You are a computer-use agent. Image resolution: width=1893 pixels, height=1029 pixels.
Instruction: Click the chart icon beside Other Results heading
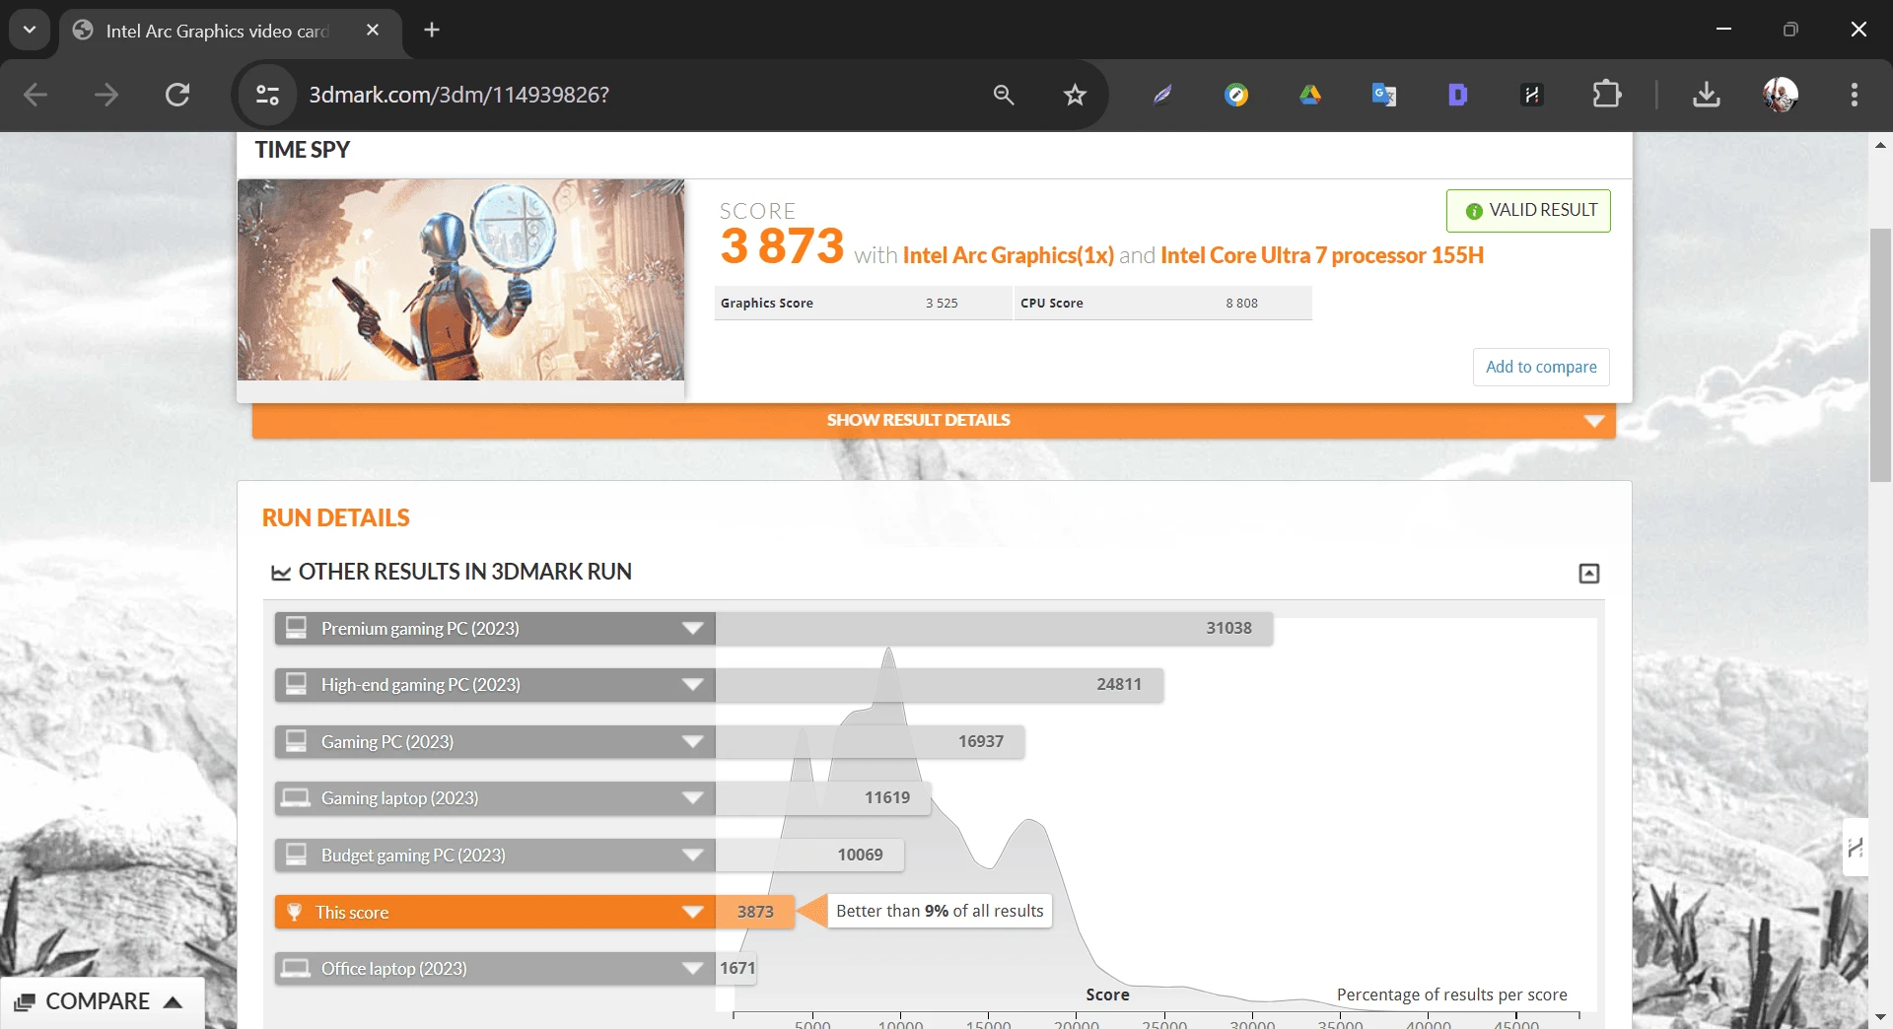click(281, 573)
